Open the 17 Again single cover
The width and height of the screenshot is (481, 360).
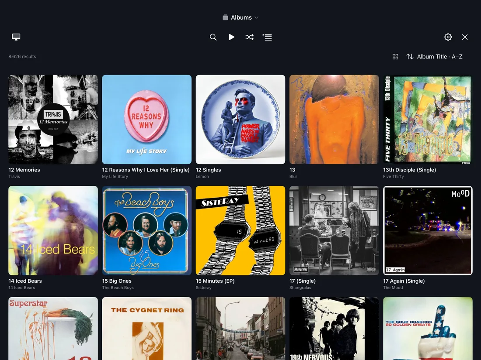428,230
